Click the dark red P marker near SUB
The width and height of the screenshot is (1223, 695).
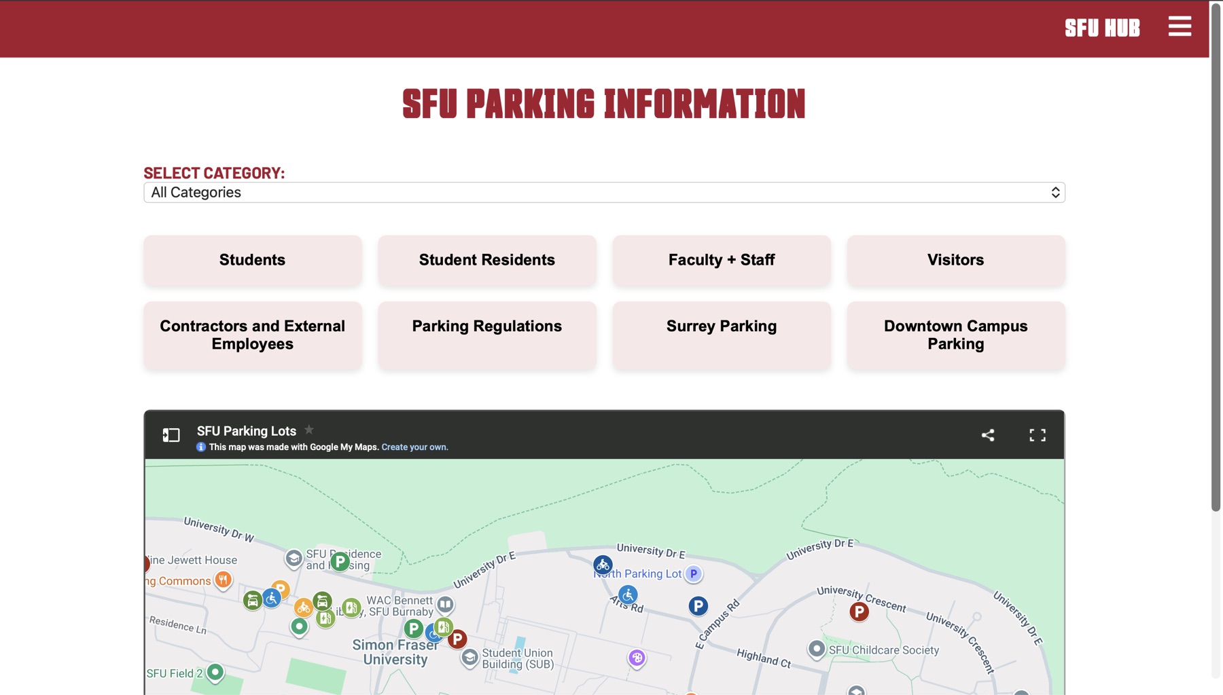click(458, 639)
